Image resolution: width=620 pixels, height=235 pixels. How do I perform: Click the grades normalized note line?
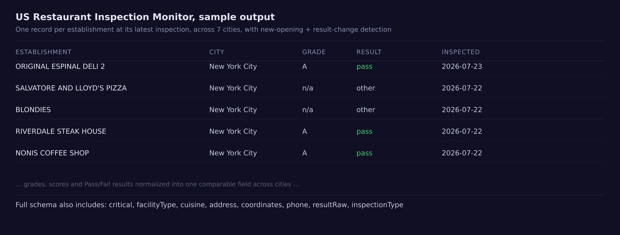(x=157, y=184)
